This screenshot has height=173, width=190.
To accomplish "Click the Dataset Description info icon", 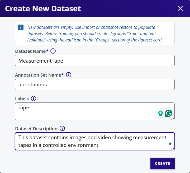I will 62,128.
